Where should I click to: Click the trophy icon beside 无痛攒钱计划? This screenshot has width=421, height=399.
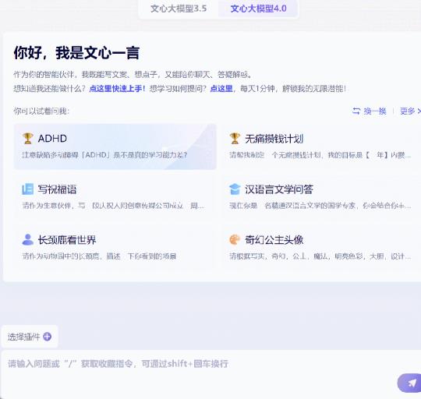point(235,139)
